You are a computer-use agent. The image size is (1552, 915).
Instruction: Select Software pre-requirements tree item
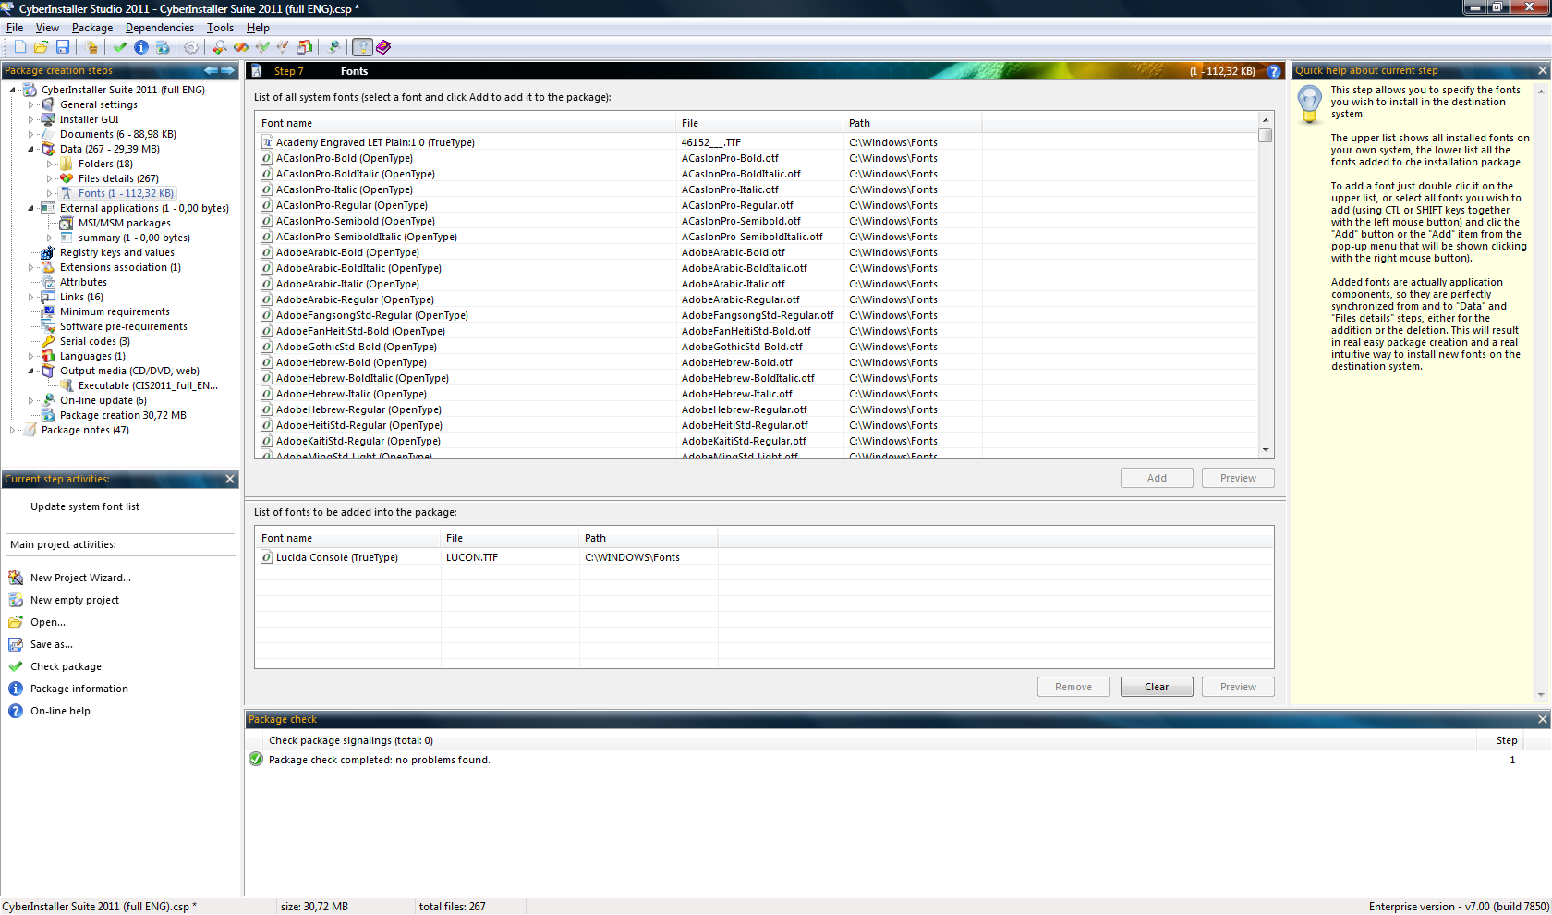pos(124,326)
